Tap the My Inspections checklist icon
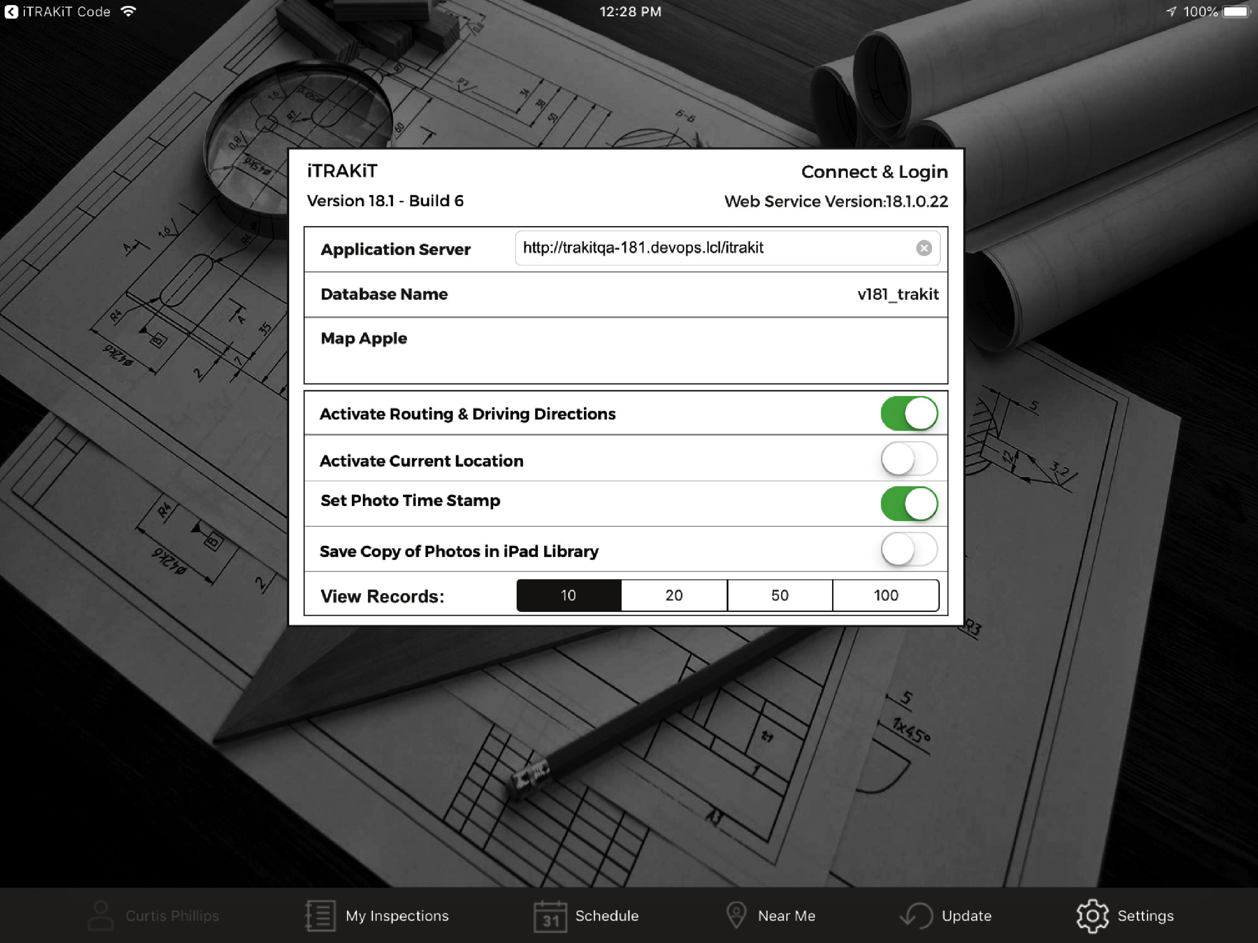 point(320,916)
